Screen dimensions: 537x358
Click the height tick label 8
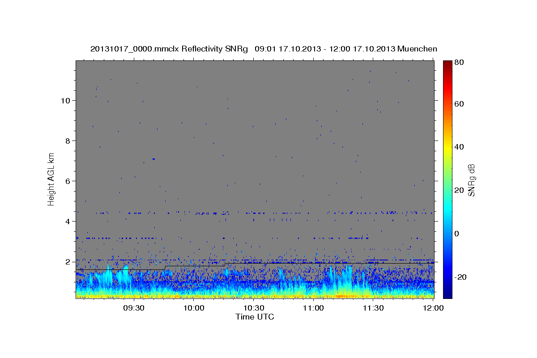pyautogui.click(x=68, y=141)
